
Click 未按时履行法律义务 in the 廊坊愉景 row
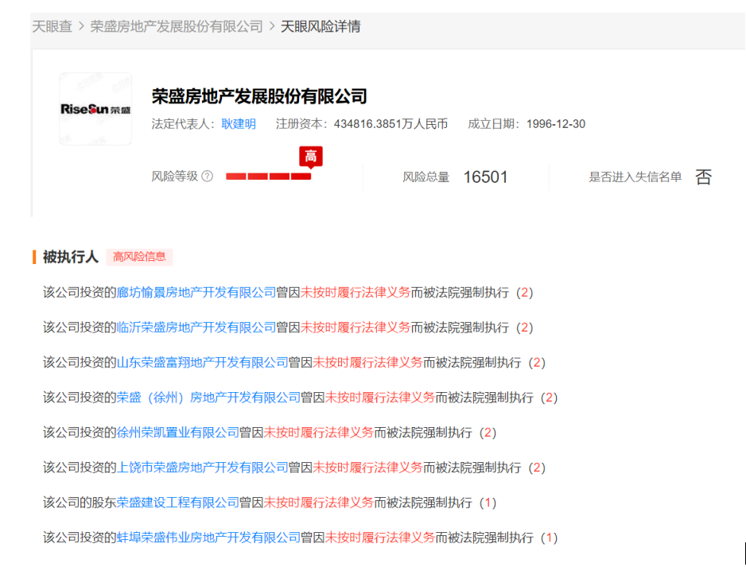356,292
